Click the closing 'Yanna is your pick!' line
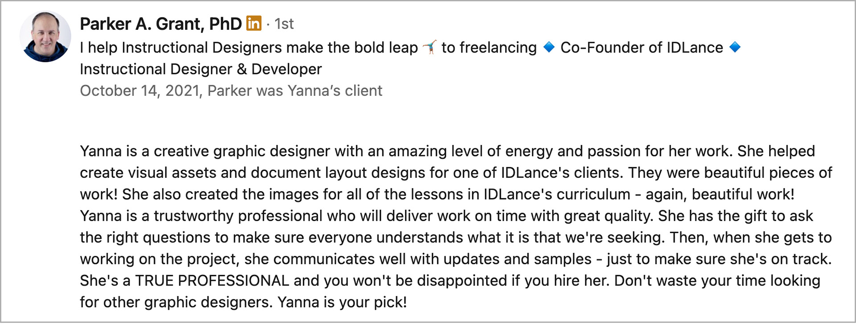Image resolution: width=856 pixels, height=325 pixels. coord(342,302)
